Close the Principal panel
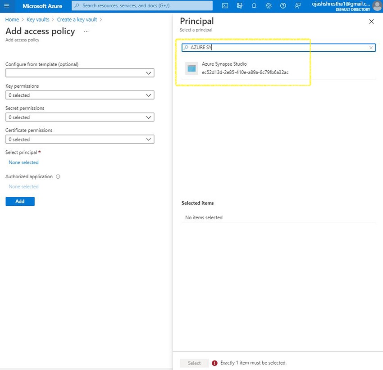Viewport: 383px width, 370px height. pyautogui.click(x=371, y=22)
